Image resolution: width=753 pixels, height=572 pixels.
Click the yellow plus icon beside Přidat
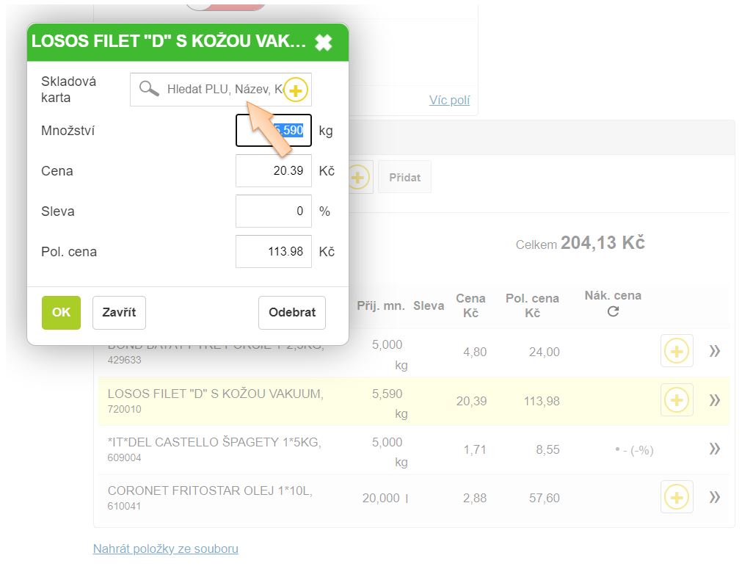click(x=358, y=178)
